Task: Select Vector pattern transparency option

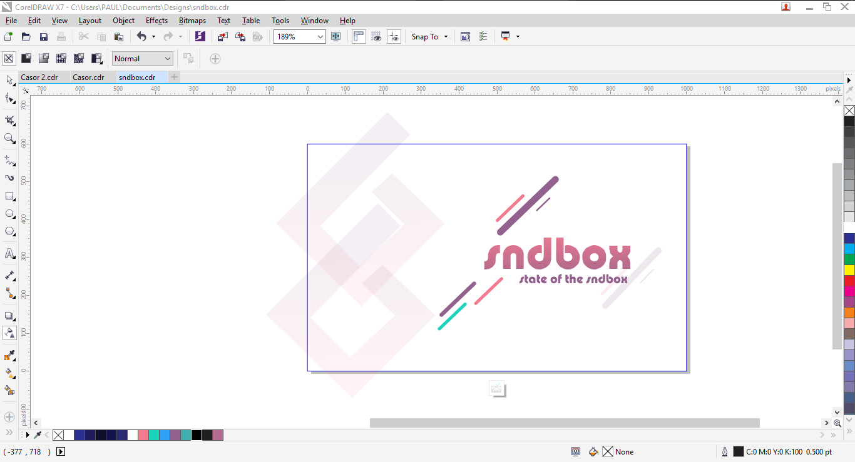Action: 61,59
